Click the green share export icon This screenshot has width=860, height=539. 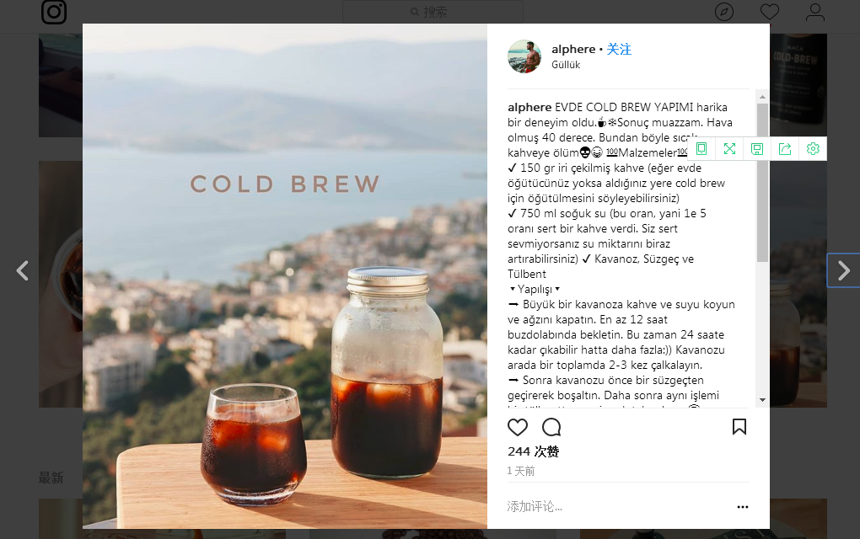(785, 148)
